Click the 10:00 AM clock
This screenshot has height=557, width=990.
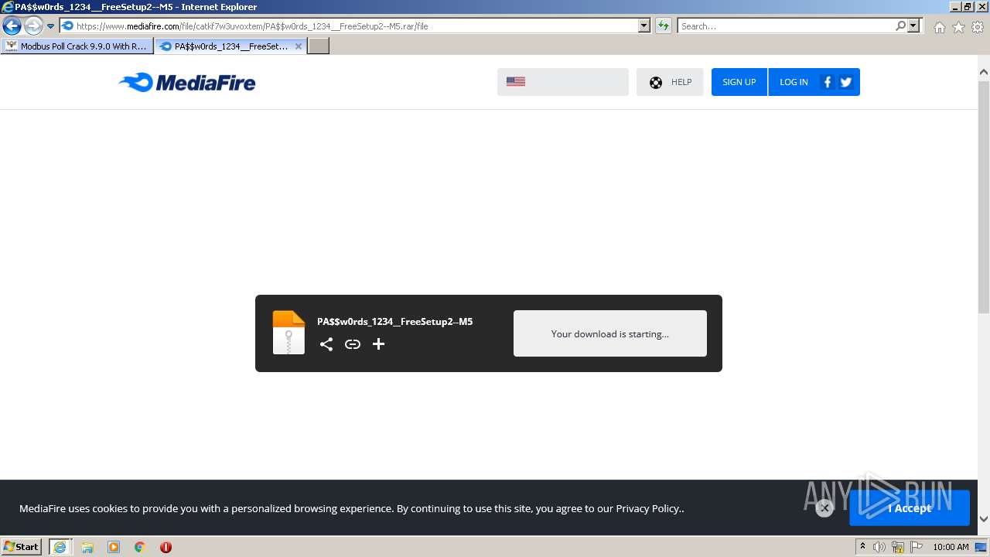click(951, 547)
